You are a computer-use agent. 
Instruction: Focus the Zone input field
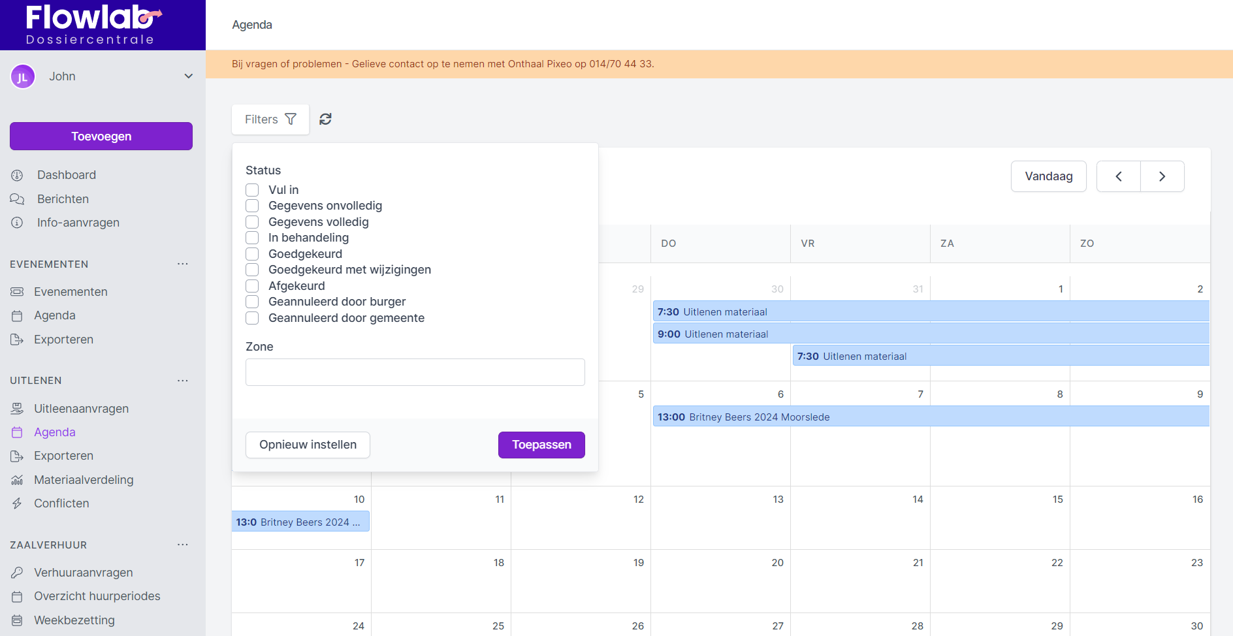[415, 372]
